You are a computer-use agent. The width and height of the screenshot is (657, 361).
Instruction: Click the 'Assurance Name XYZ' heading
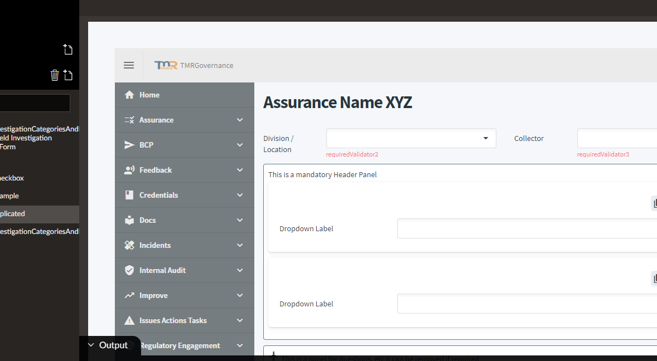point(338,103)
